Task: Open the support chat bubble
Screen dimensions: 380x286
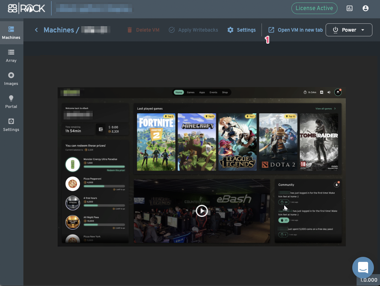Action: (363, 267)
